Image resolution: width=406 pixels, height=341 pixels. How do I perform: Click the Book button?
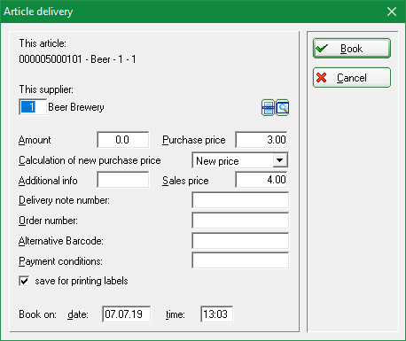point(352,48)
